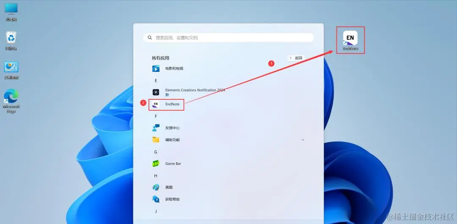Click the search magnifier icon
457x224 pixels.
[x=150, y=38]
